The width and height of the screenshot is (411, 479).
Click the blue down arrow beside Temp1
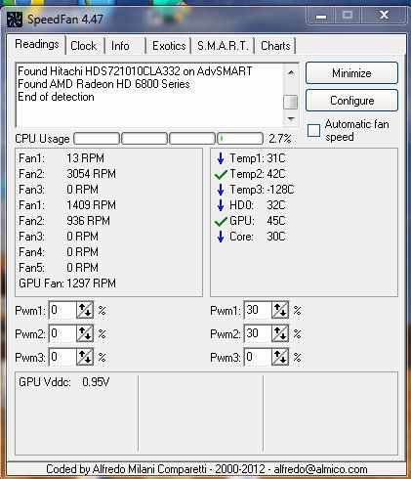click(221, 158)
